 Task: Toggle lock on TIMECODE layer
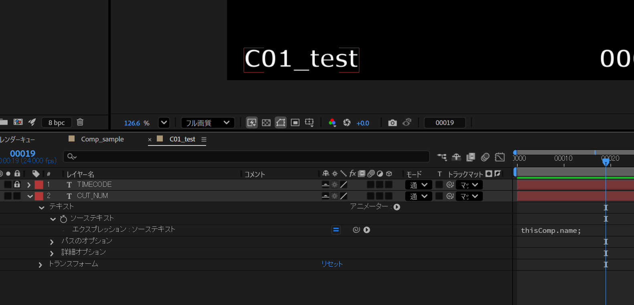point(17,184)
